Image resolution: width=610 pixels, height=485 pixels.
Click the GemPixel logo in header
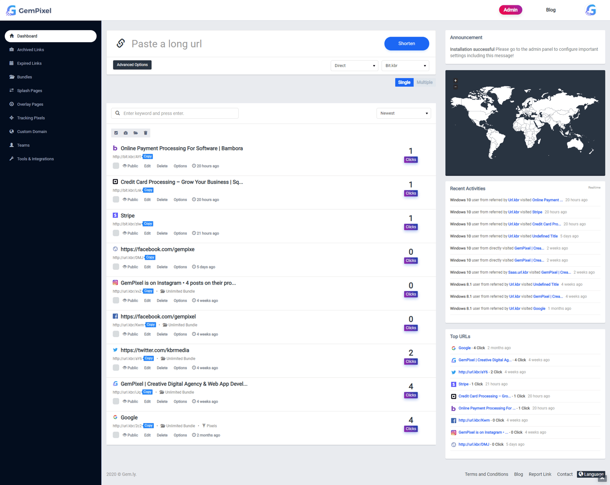tap(28, 11)
